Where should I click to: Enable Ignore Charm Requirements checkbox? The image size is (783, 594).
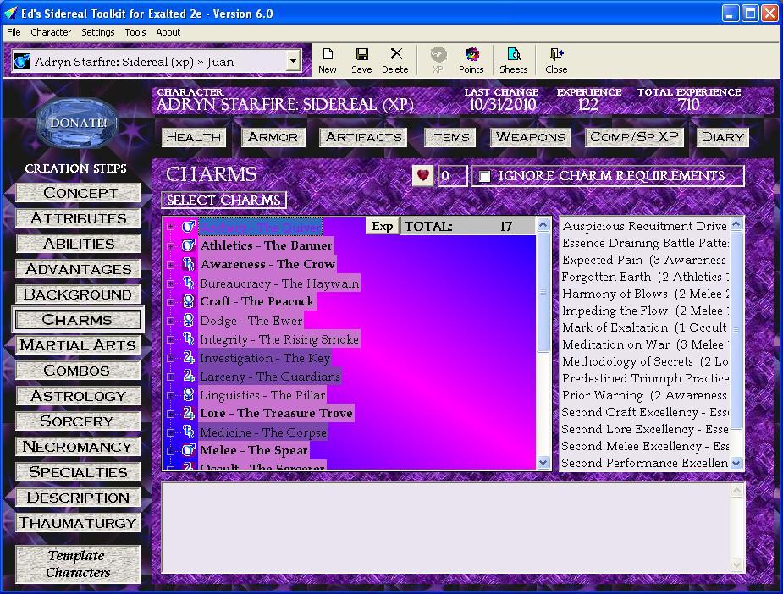coord(484,176)
